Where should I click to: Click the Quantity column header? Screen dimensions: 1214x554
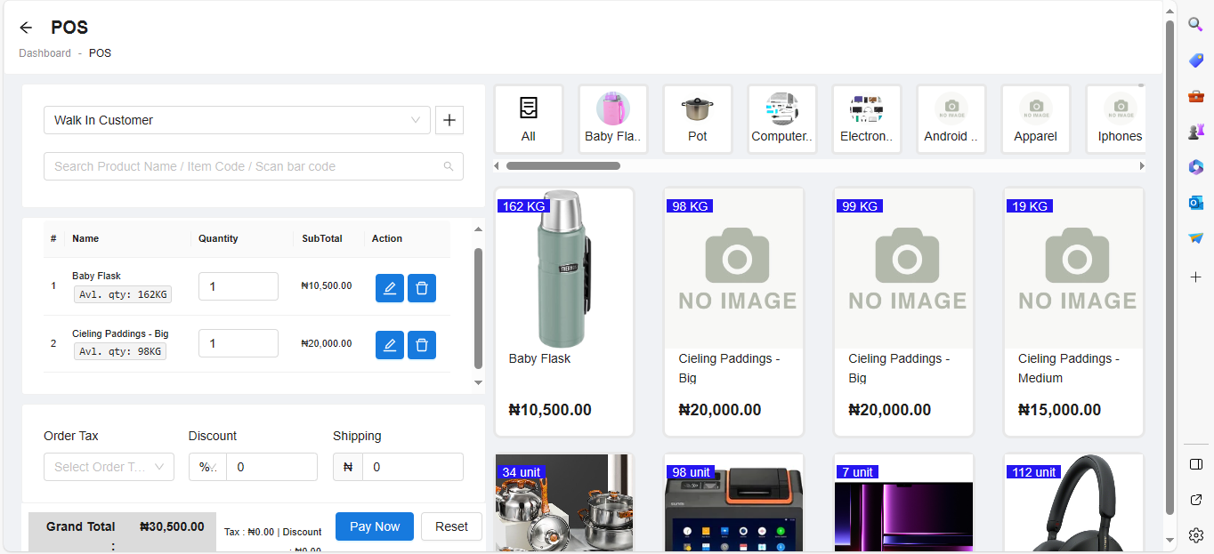pyautogui.click(x=218, y=238)
